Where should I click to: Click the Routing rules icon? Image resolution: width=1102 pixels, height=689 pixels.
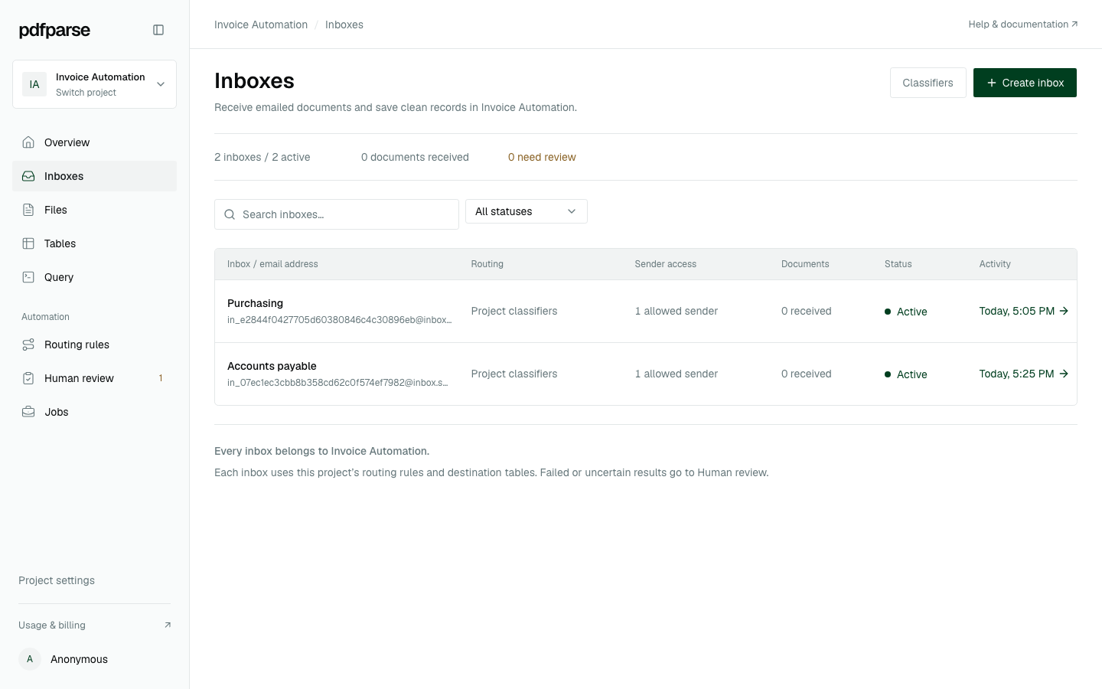coord(28,344)
